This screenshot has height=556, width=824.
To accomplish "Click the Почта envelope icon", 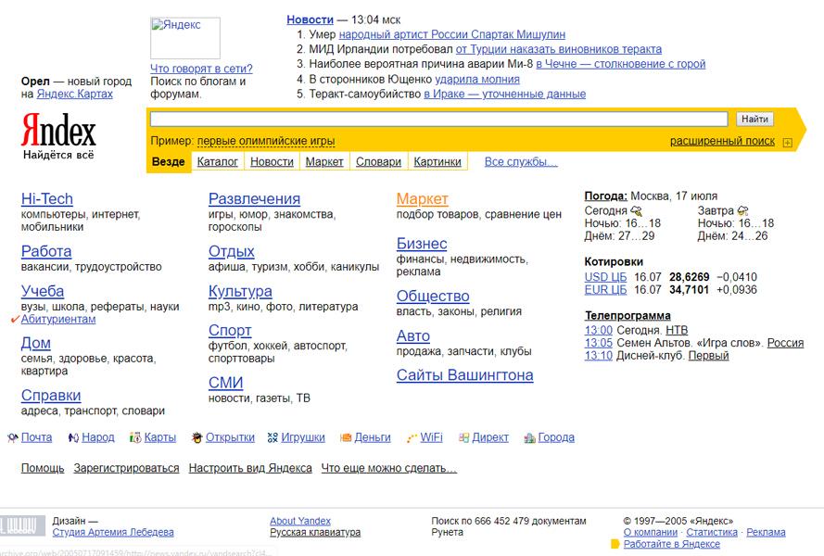I will coord(12,437).
